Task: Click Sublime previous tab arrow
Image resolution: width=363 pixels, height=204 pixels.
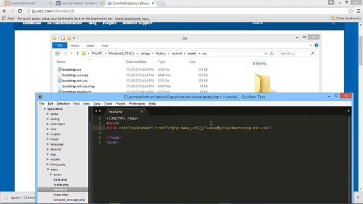Action: (96, 111)
